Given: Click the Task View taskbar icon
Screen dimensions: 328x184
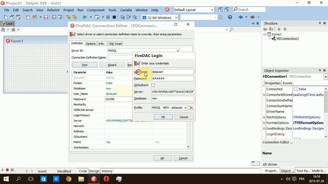Looking at the screenshot, I should pos(31,179).
